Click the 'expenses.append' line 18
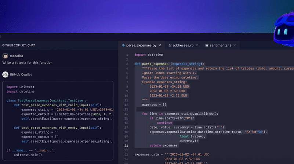Screen dimensions: 294x164 (x=208, y=132)
